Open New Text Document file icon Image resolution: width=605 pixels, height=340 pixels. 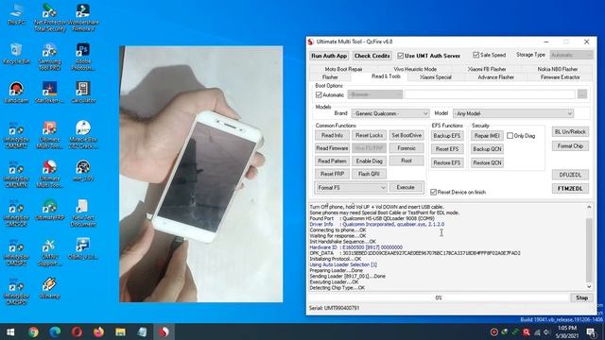[82, 212]
